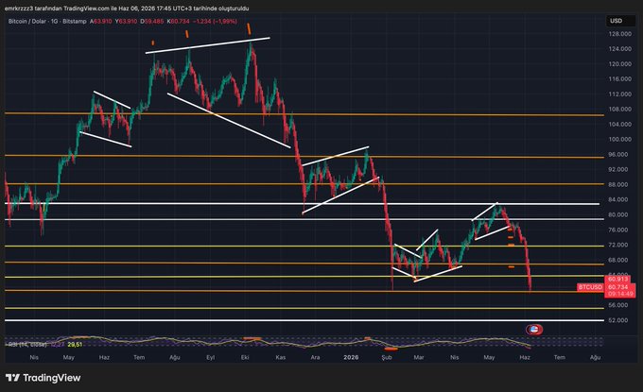Click the red BTCUSD price axis tag

(x=590, y=287)
